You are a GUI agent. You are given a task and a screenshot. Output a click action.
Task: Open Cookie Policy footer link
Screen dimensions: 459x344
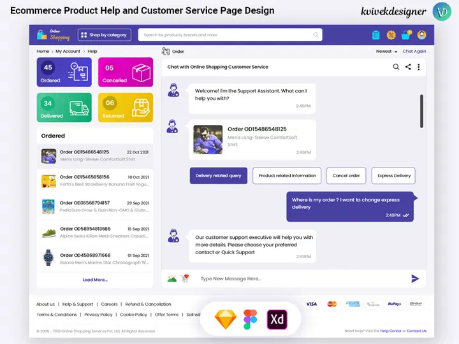(133, 315)
